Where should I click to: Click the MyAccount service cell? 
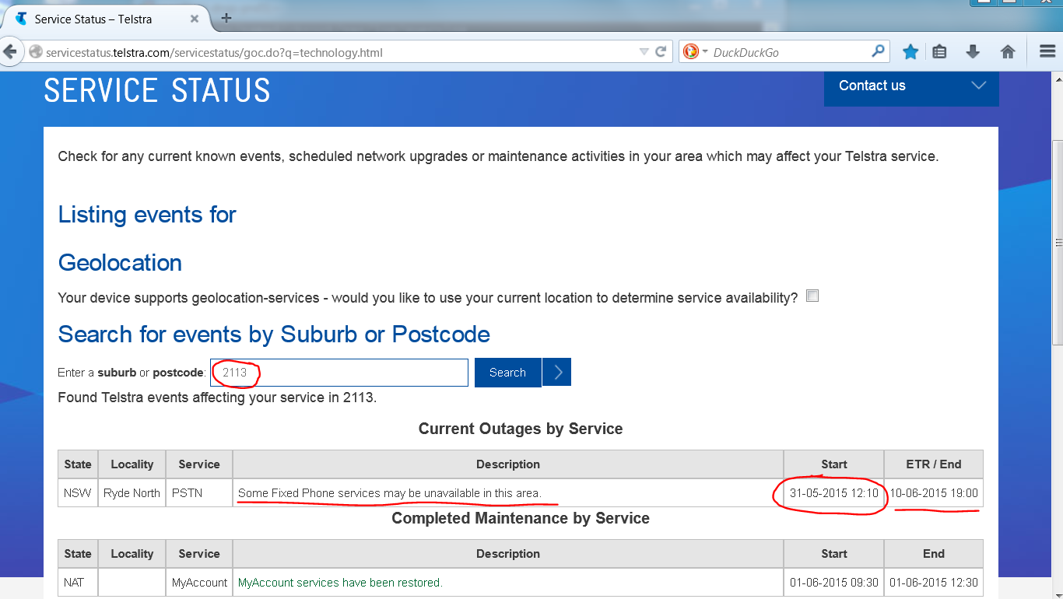pyautogui.click(x=199, y=583)
